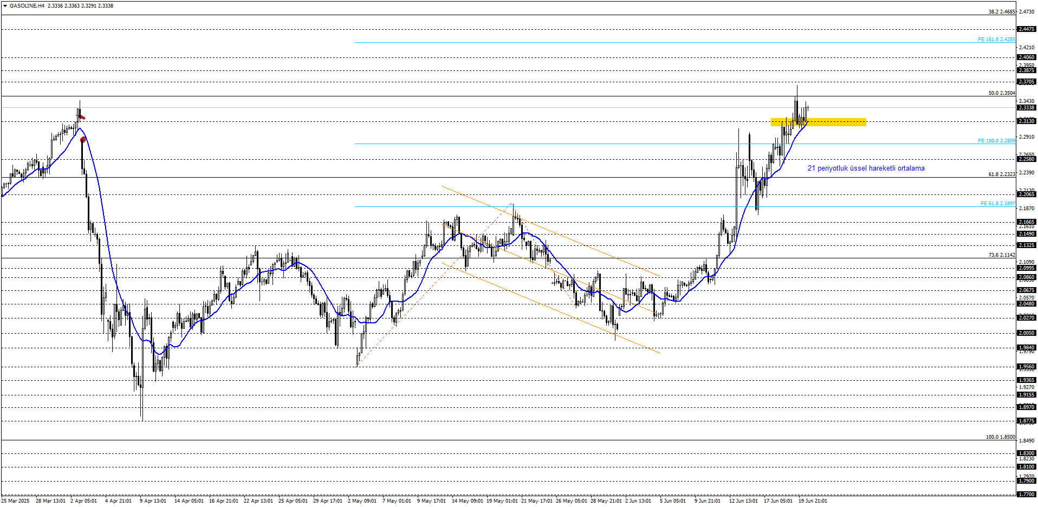Click the 1.9155 level tag on price axis
This screenshot has height=507, width=1038.
pos(1027,395)
